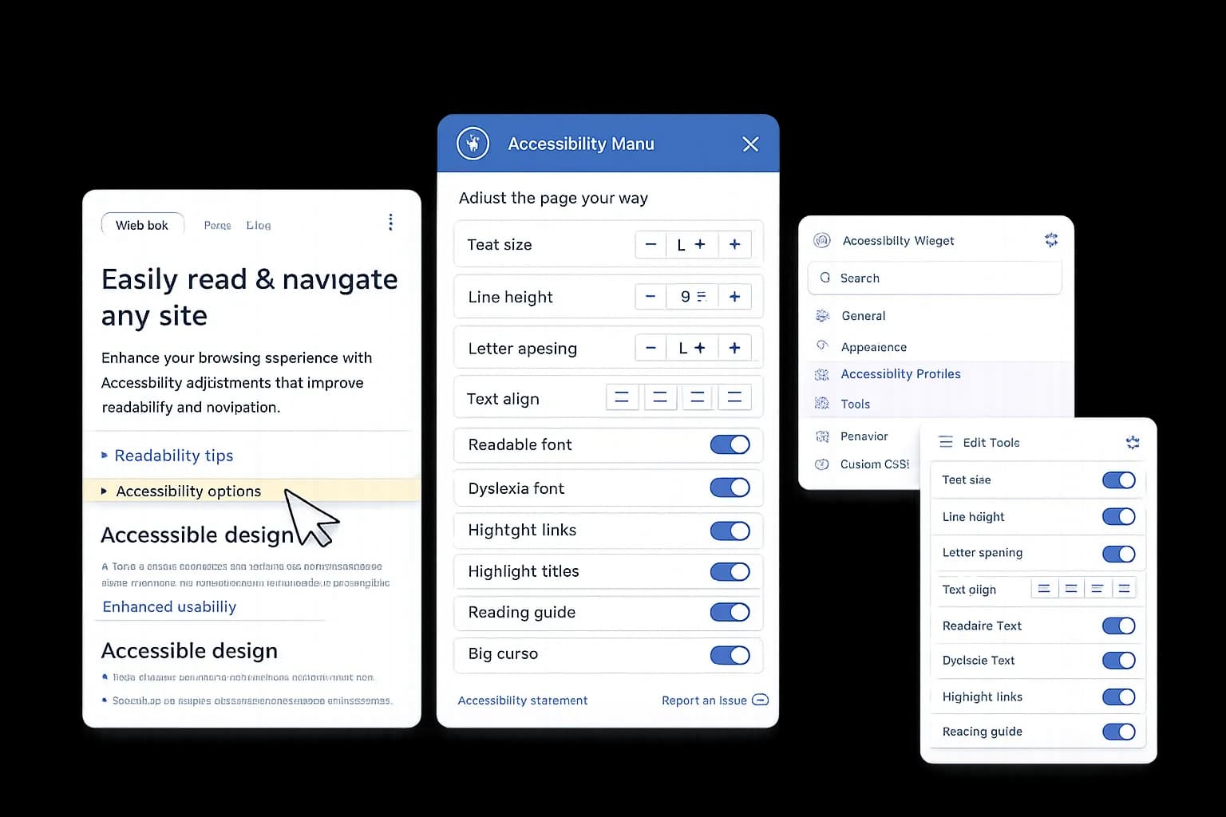
Task: Select the Wieb bok tab
Action: tap(142, 225)
